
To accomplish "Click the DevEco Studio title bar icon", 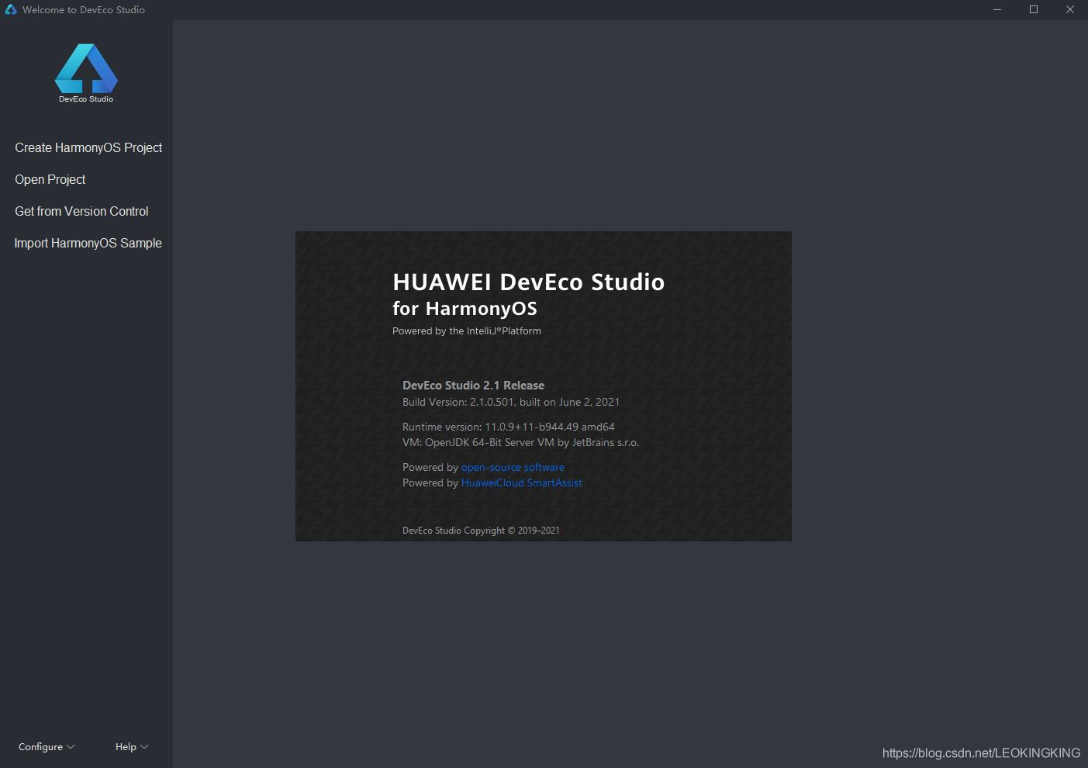I will click(10, 9).
